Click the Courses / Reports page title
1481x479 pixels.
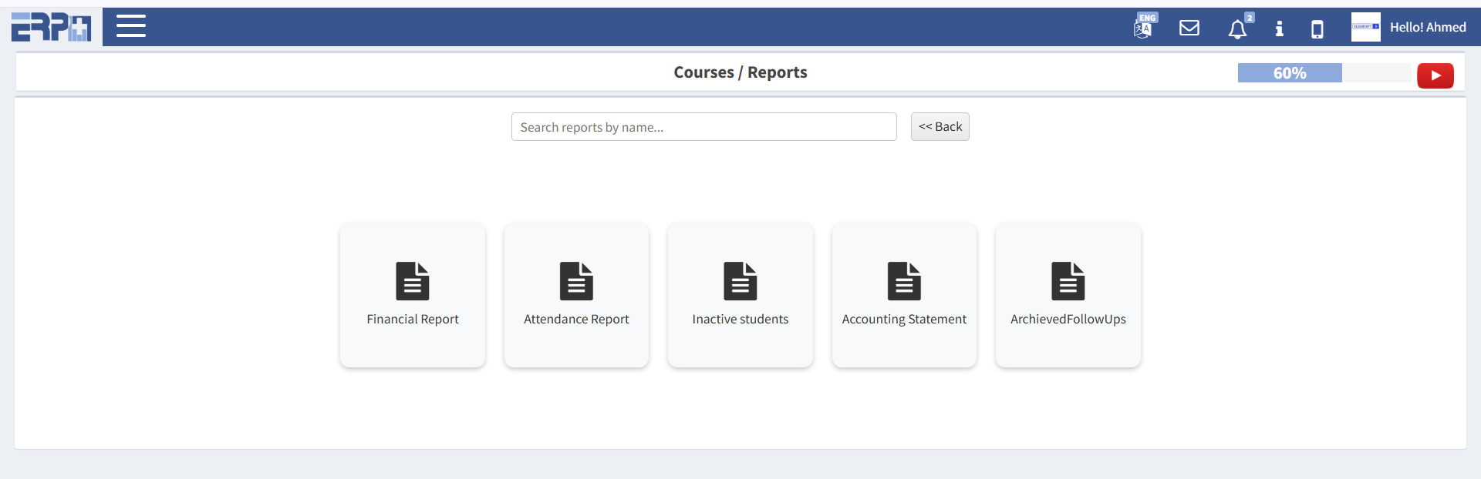pos(740,72)
